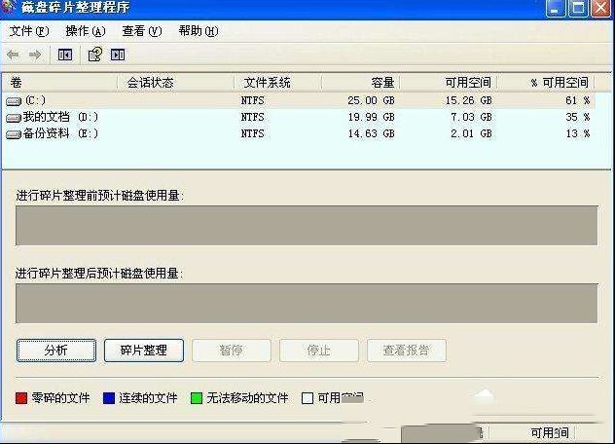Click the disabled 停止 button
Viewport: 615px width, 444px height.
point(319,351)
